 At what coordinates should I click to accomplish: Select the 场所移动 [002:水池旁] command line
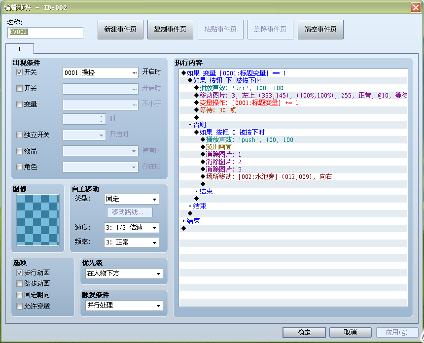pos(293,176)
